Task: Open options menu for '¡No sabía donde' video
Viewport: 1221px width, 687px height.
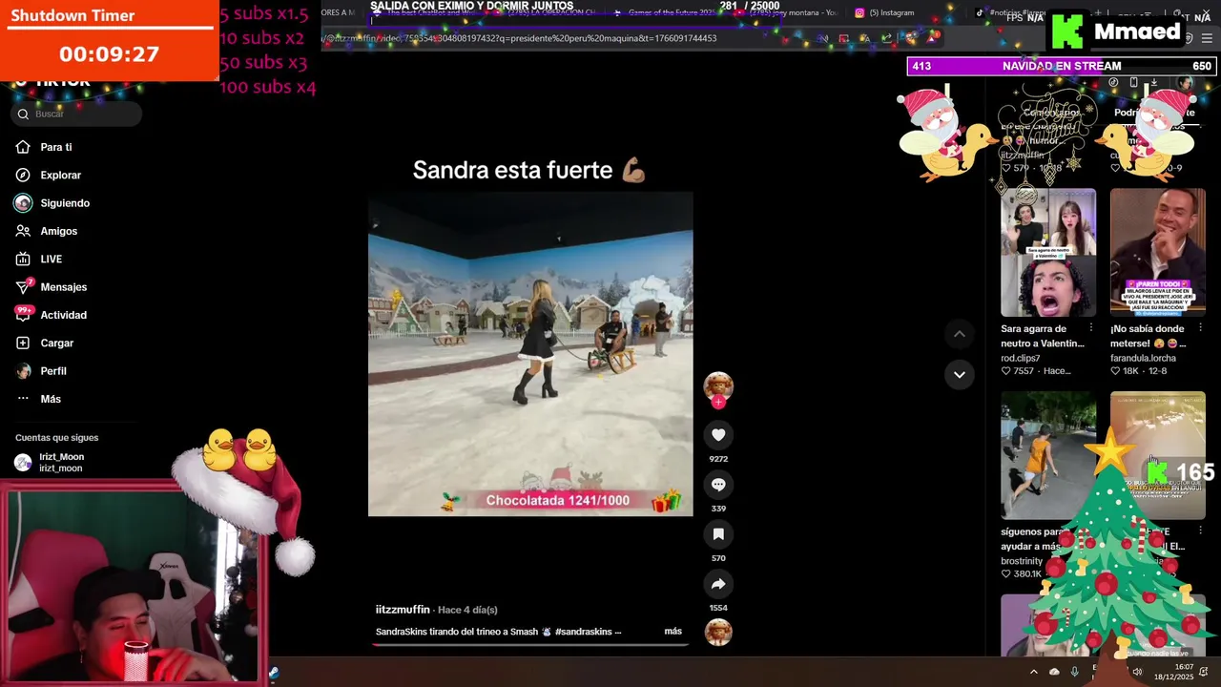Action: [x=1200, y=328]
